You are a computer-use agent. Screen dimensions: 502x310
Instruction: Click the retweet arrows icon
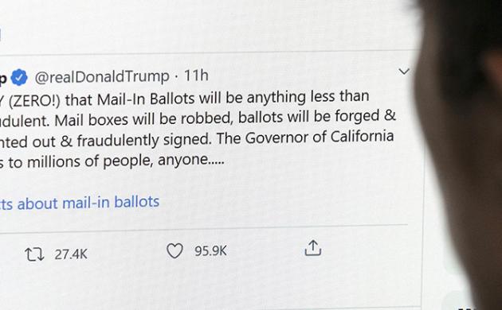(x=34, y=254)
